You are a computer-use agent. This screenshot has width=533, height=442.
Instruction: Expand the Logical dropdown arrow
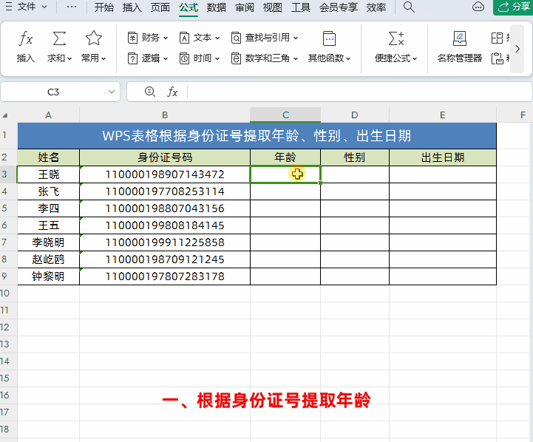click(x=166, y=59)
